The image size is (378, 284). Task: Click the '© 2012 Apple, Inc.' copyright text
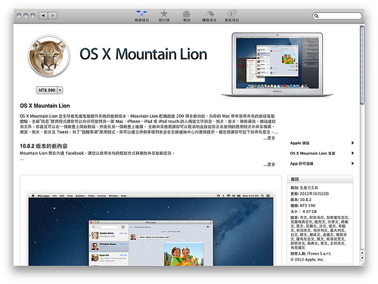(x=307, y=259)
